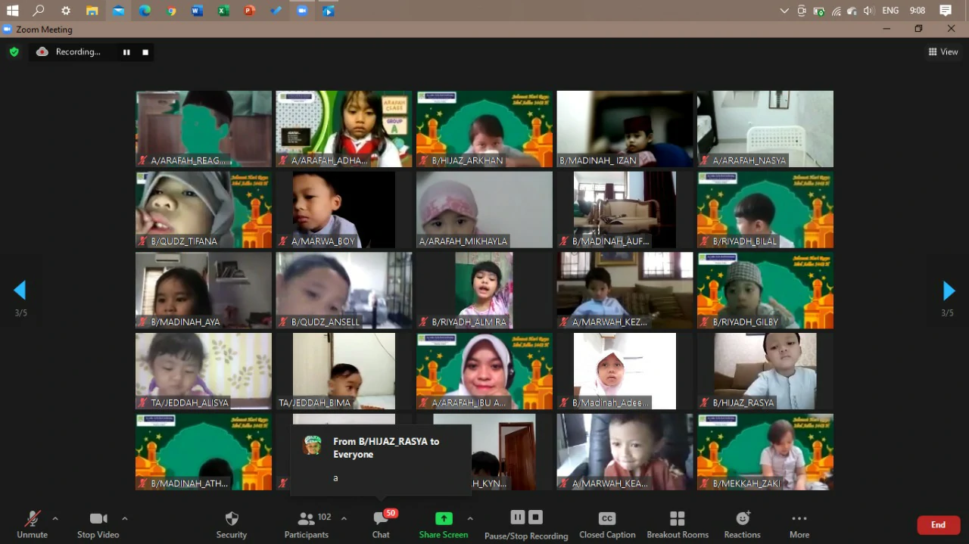Image resolution: width=969 pixels, height=544 pixels.
Task: Open audio options via the Unmute chevron
Action: (x=55, y=520)
